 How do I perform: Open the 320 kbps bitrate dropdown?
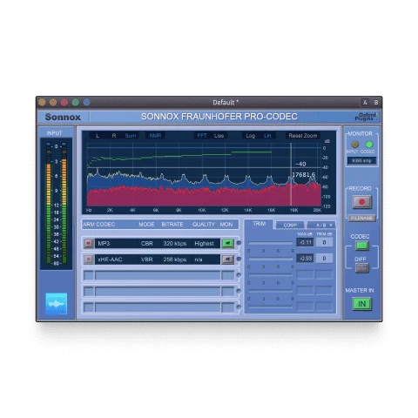coord(175,243)
